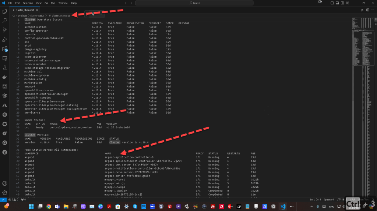Click the 'Pods Status Across All Namespaces:' line
The height and width of the screenshot is (211, 377).
[51, 150]
